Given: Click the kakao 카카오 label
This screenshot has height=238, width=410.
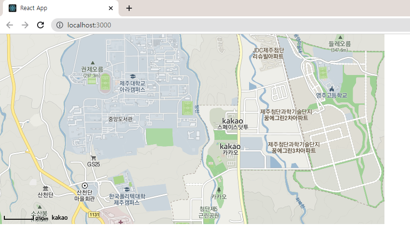Looking at the screenshot, I should [230, 149].
